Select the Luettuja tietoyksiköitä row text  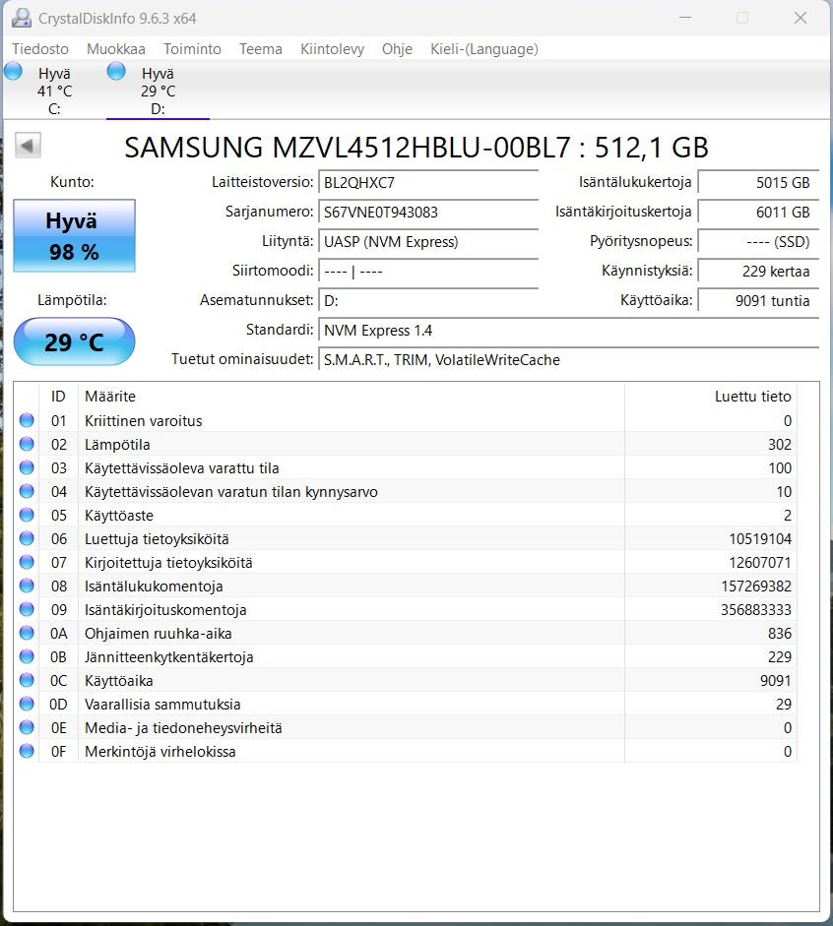[x=157, y=538]
